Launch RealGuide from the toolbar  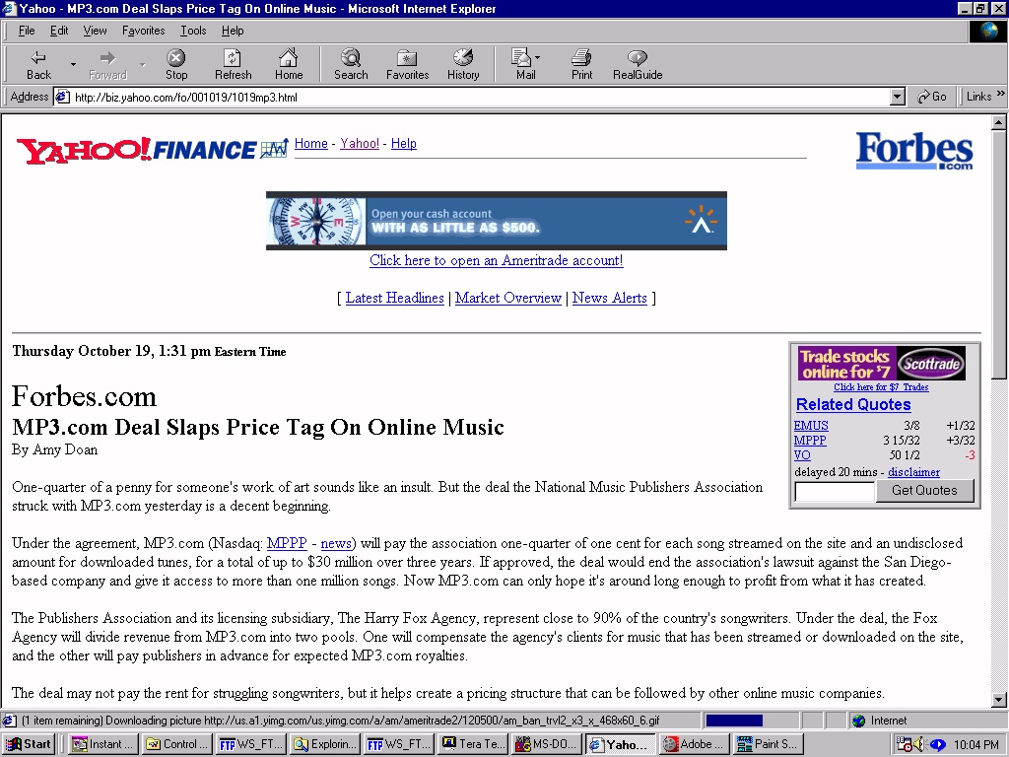[x=638, y=65]
